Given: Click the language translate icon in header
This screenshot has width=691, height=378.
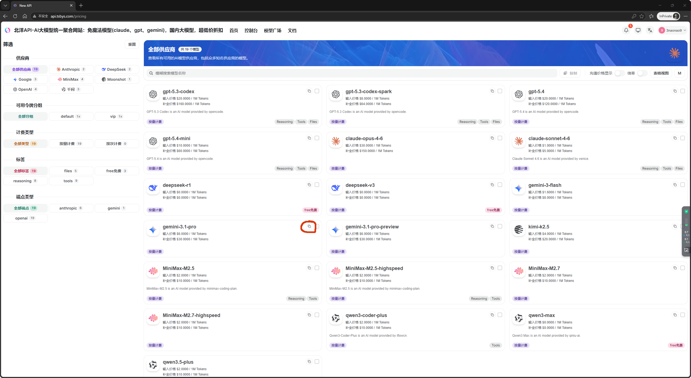Looking at the screenshot, I should tap(650, 30).
